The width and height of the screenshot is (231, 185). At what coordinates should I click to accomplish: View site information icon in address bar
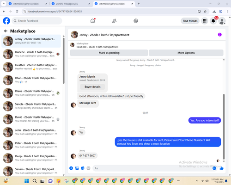24,12
